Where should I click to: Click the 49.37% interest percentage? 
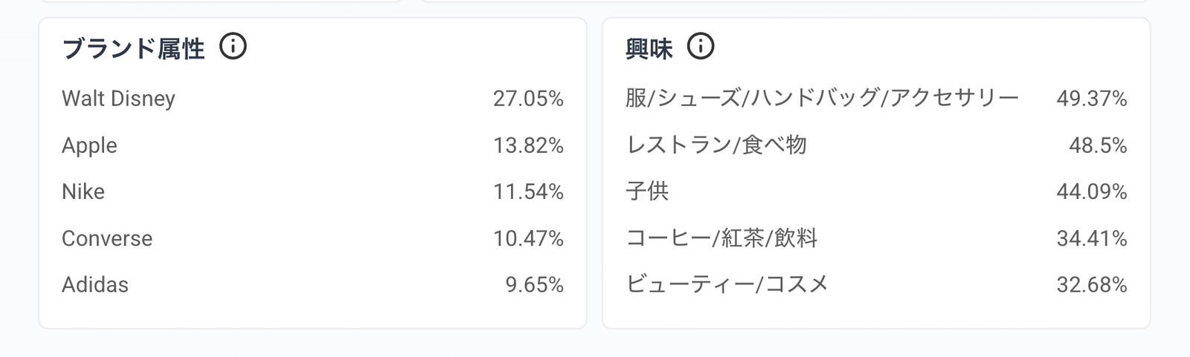(x=1091, y=99)
